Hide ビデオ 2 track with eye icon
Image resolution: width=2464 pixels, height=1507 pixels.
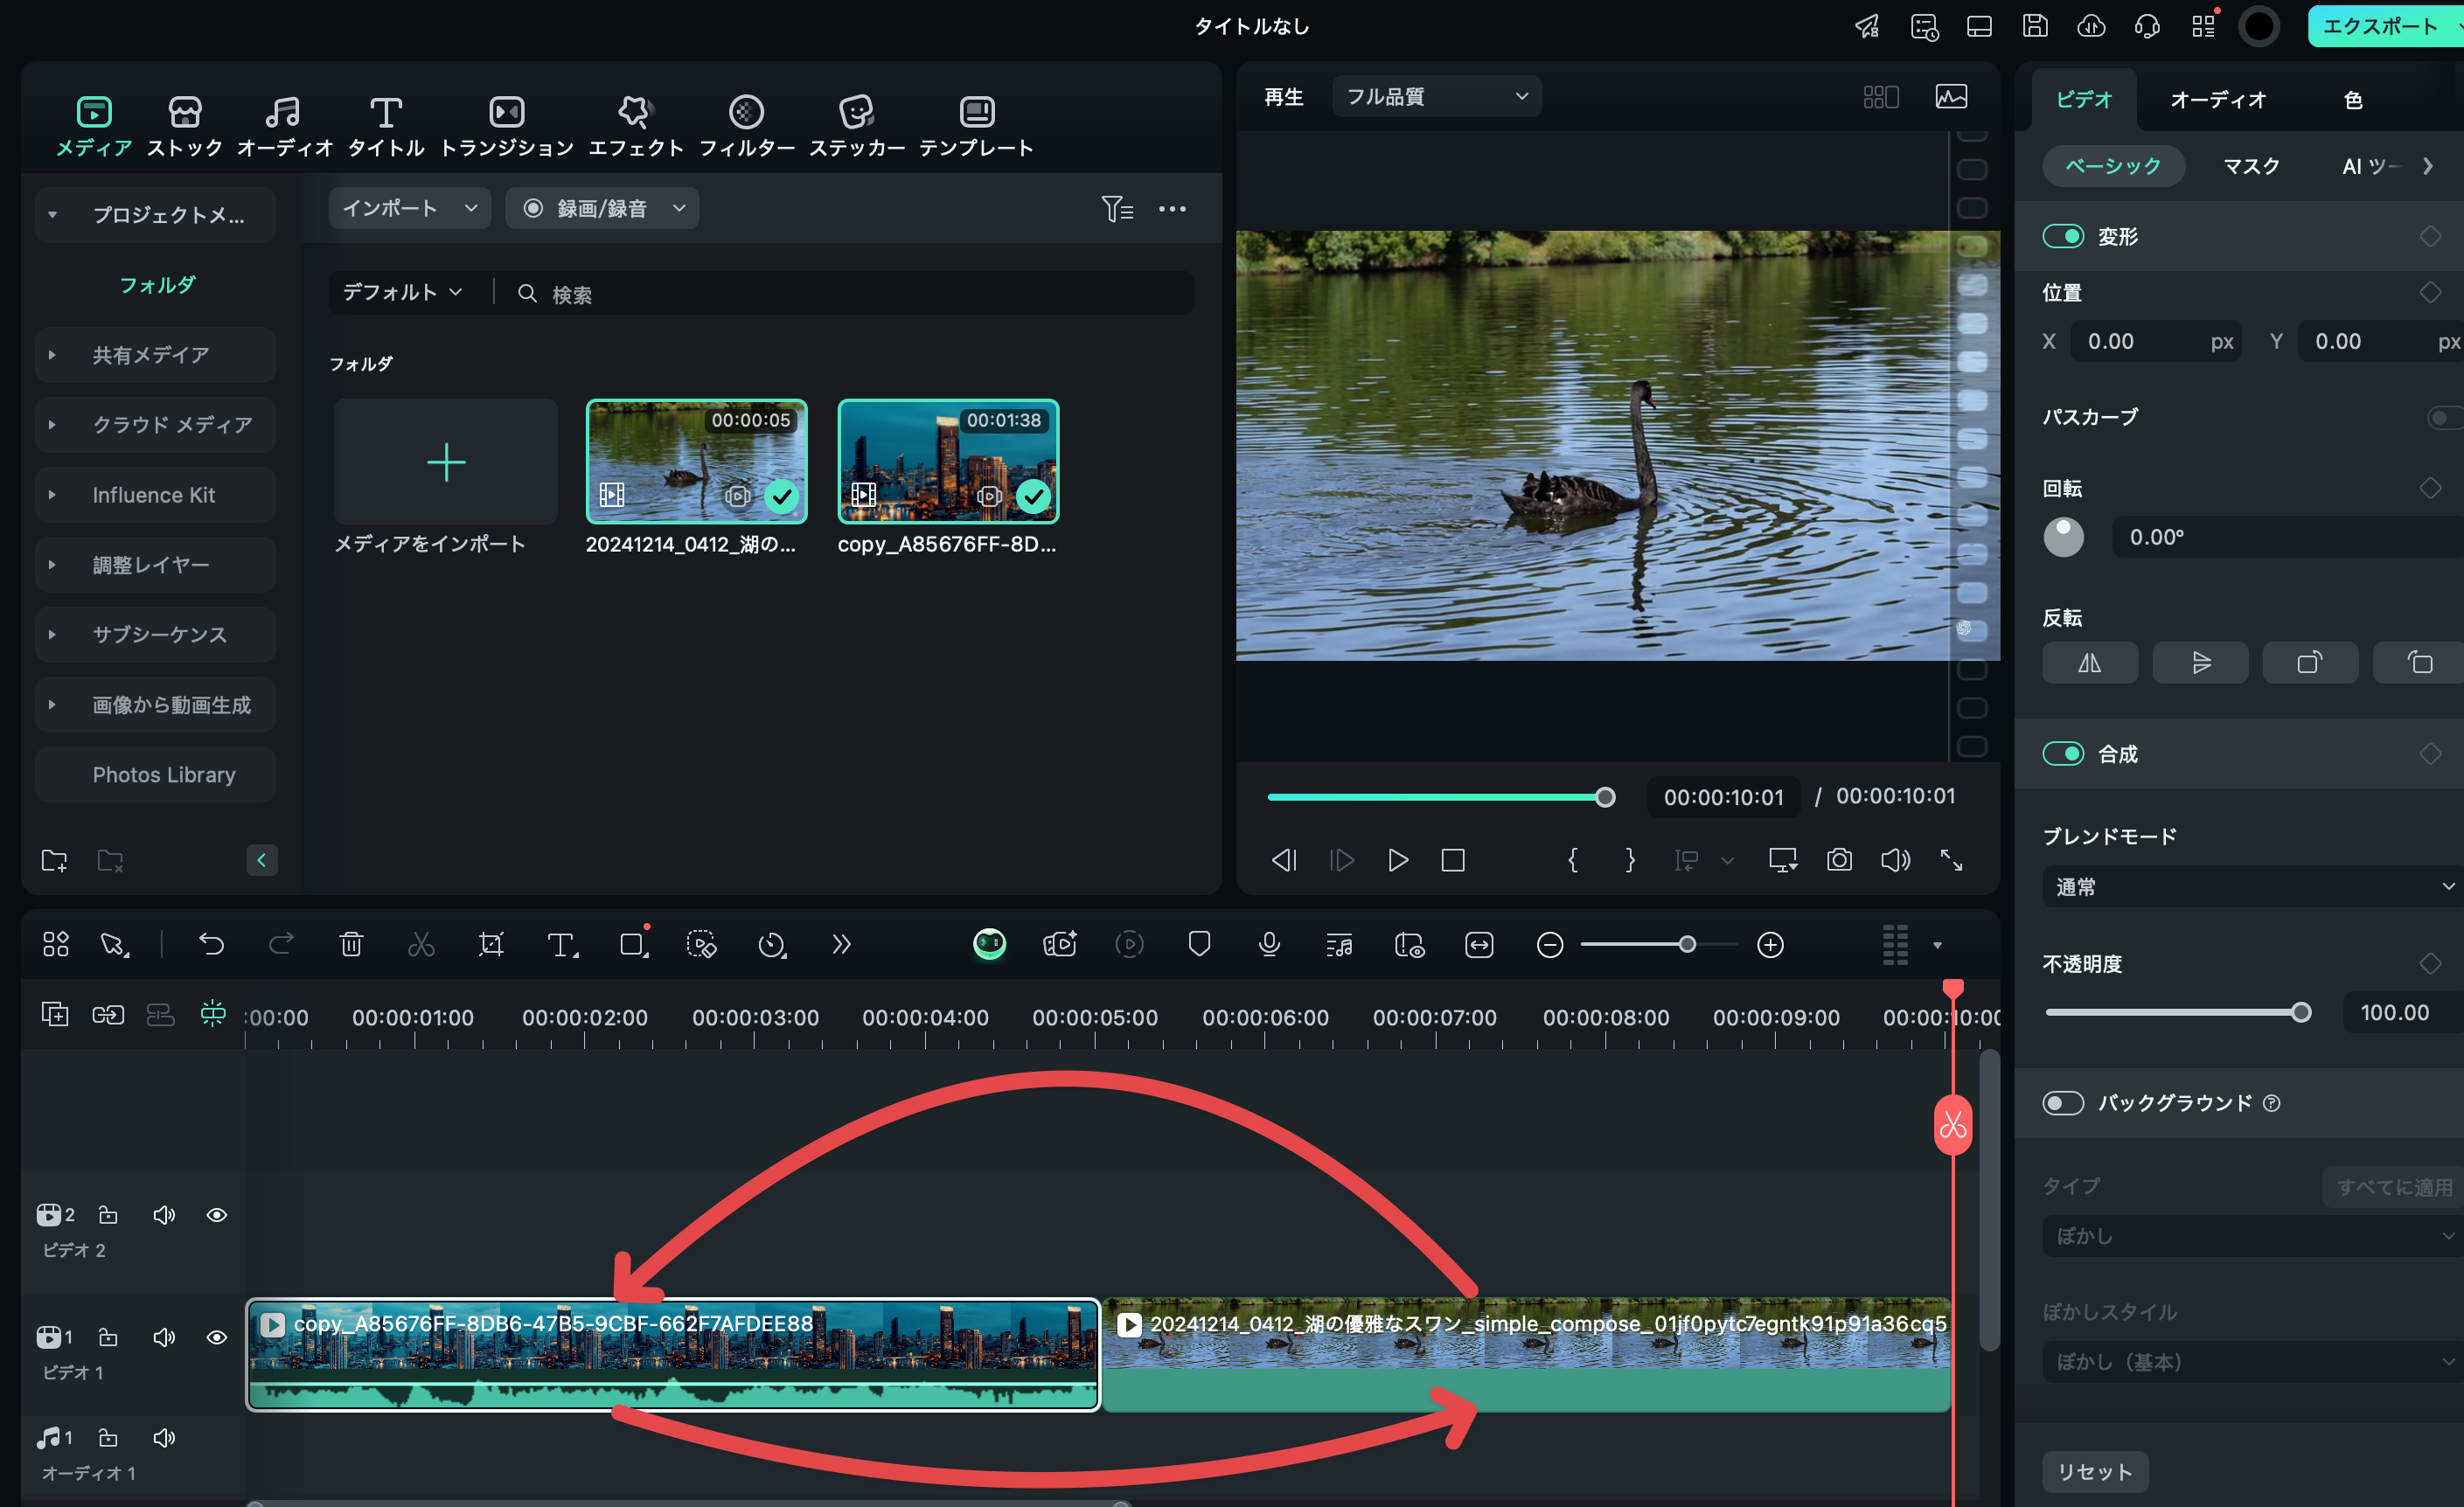click(x=216, y=1214)
